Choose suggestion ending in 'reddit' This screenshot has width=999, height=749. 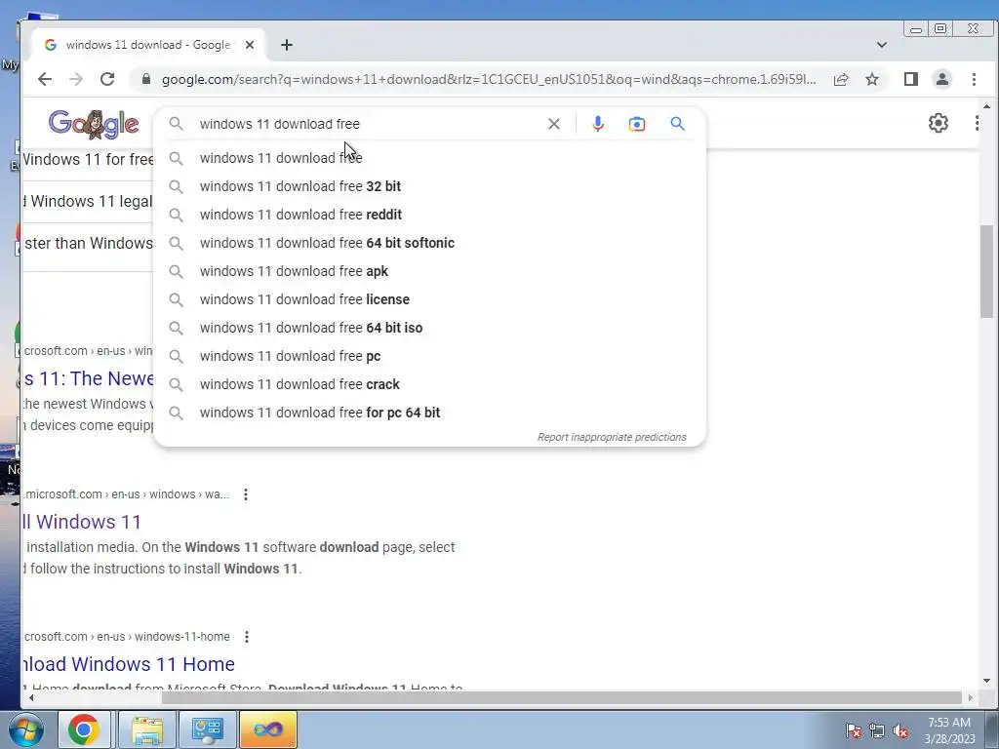click(x=430, y=215)
